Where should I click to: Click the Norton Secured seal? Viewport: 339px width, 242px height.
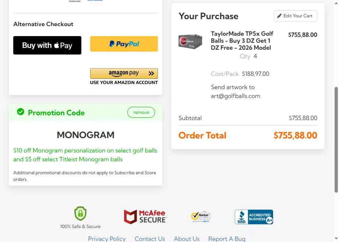coord(201,217)
